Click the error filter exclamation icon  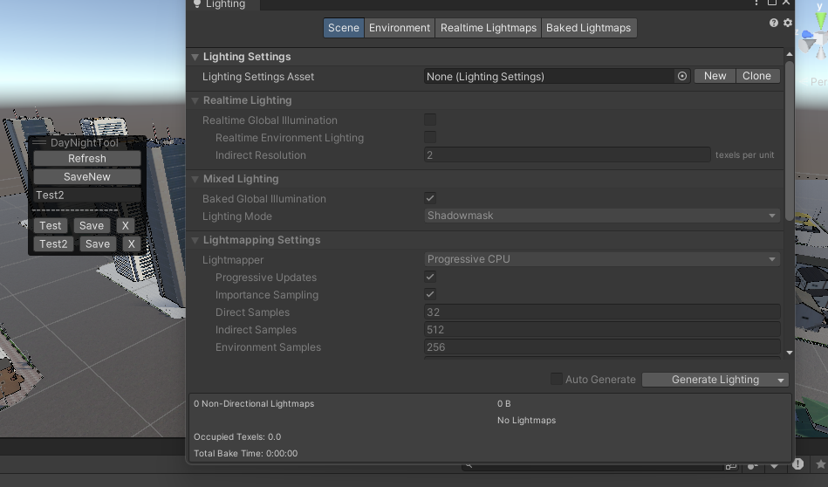798,463
